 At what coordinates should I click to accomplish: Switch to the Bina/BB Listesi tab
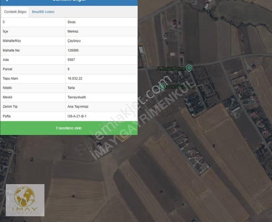tap(43, 12)
